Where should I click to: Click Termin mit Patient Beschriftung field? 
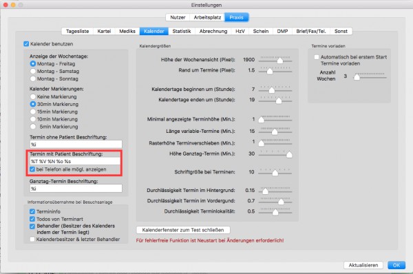75,161
